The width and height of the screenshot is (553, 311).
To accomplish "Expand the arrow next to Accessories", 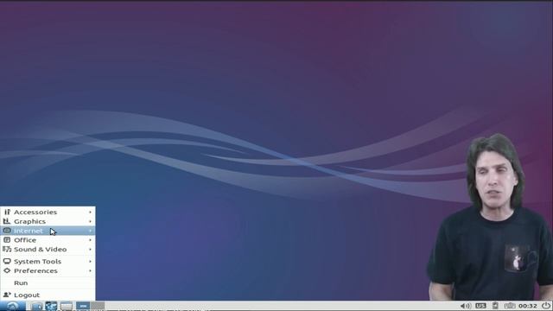I will click(90, 212).
